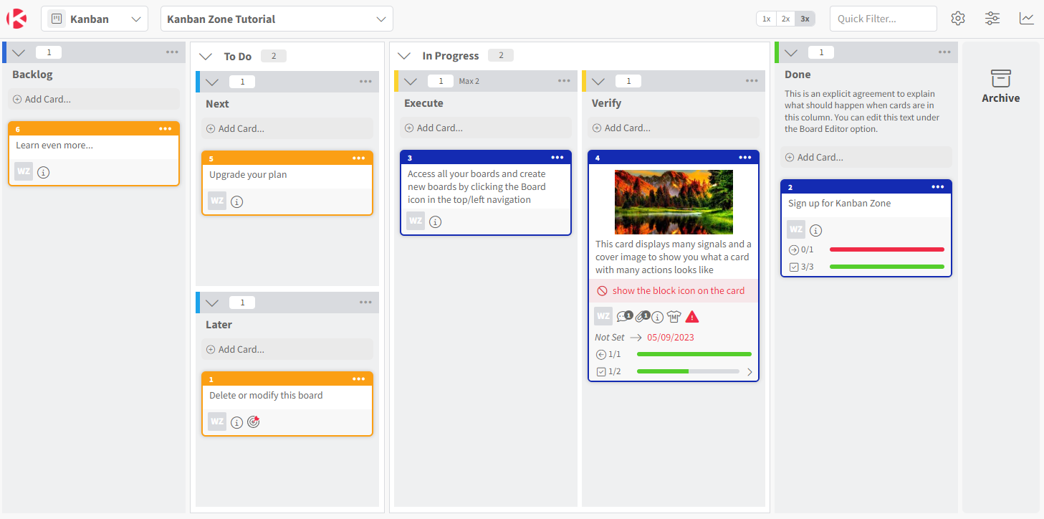
Task: Click target goal icon on Delete or modify card
Action: click(x=253, y=422)
